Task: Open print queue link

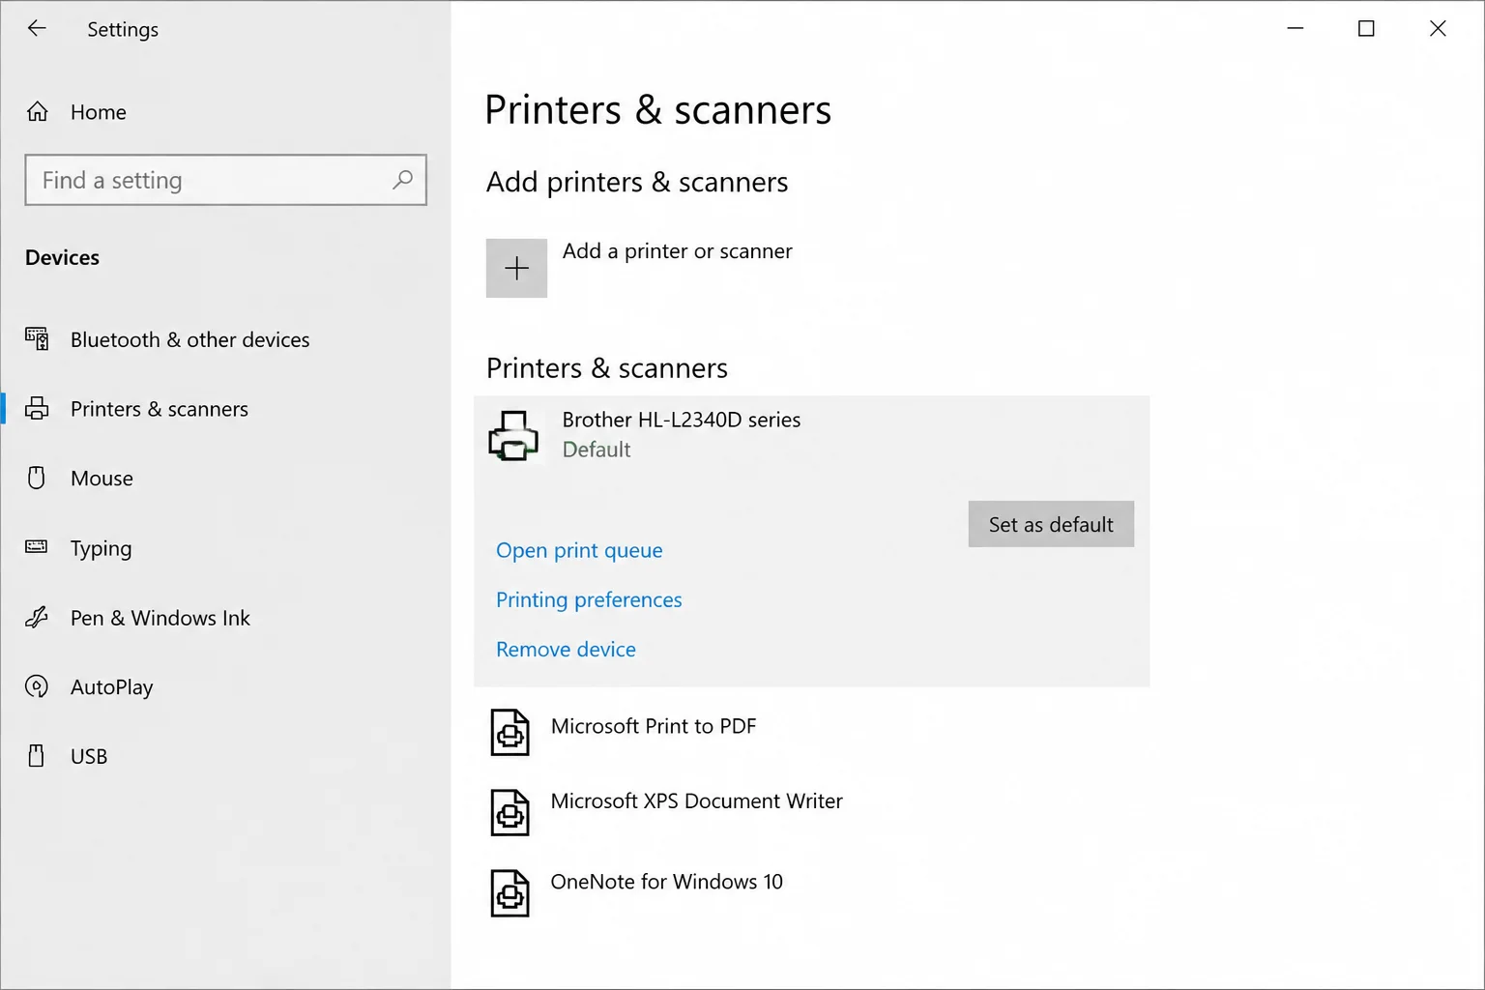Action: click(x=579, y=550)
